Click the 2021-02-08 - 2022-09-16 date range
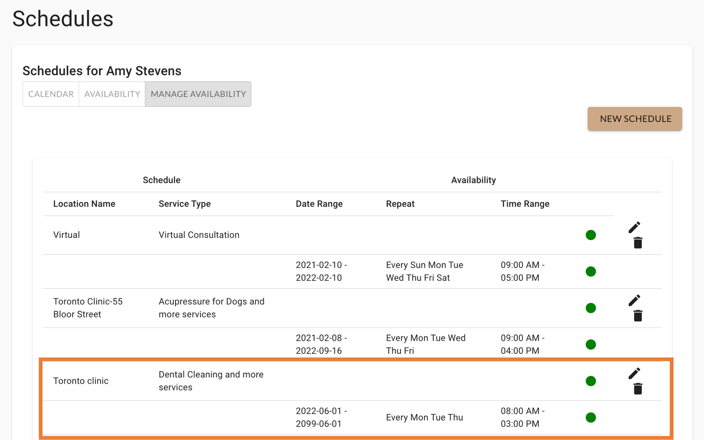Screen dimensions: 704x440 click(321, 344)
